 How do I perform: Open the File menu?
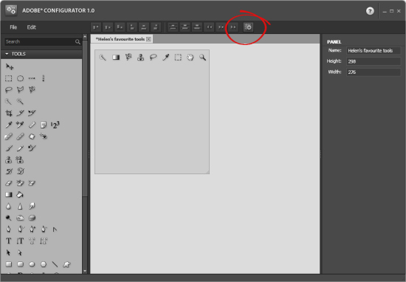point(13,27)
